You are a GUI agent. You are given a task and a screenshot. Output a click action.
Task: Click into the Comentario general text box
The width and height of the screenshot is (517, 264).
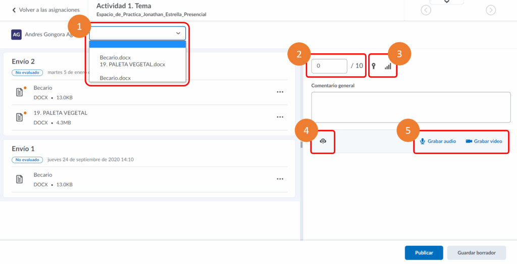[410, 107]
